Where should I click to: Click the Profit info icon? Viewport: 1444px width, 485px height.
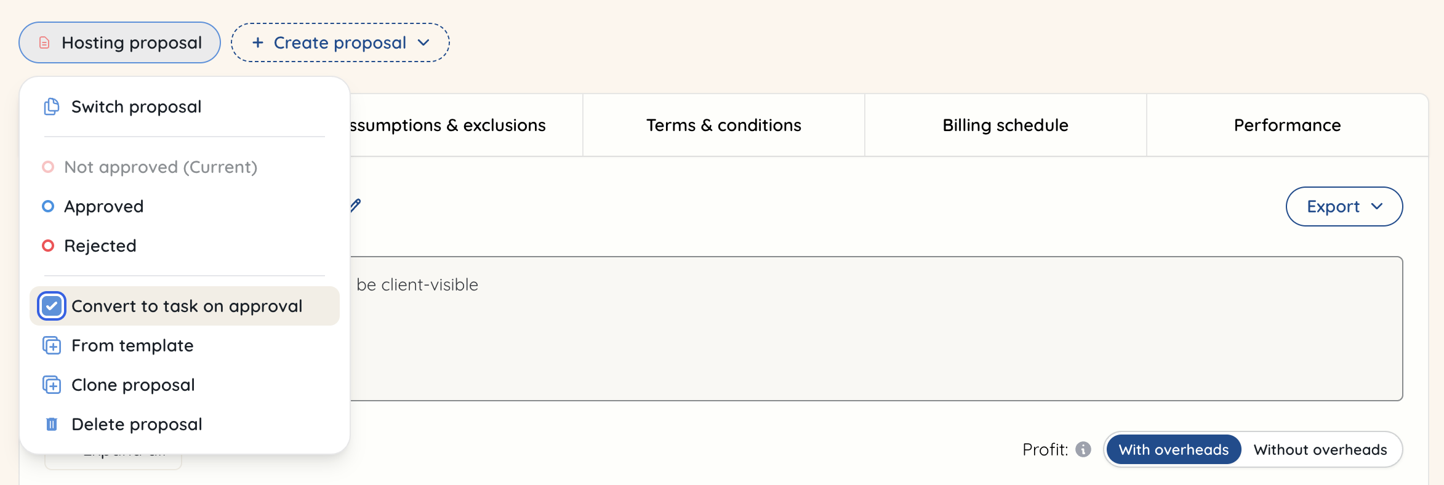pyautogui.click(x=1083, y=449)
